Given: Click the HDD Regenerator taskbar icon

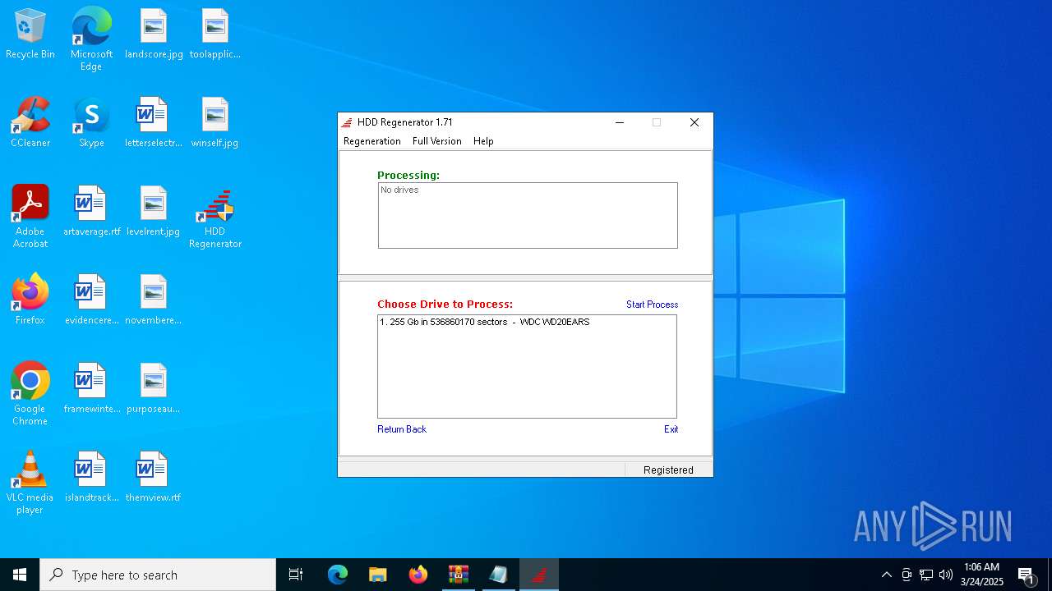Looking at the screenshot, I should [x=539, y=575].
